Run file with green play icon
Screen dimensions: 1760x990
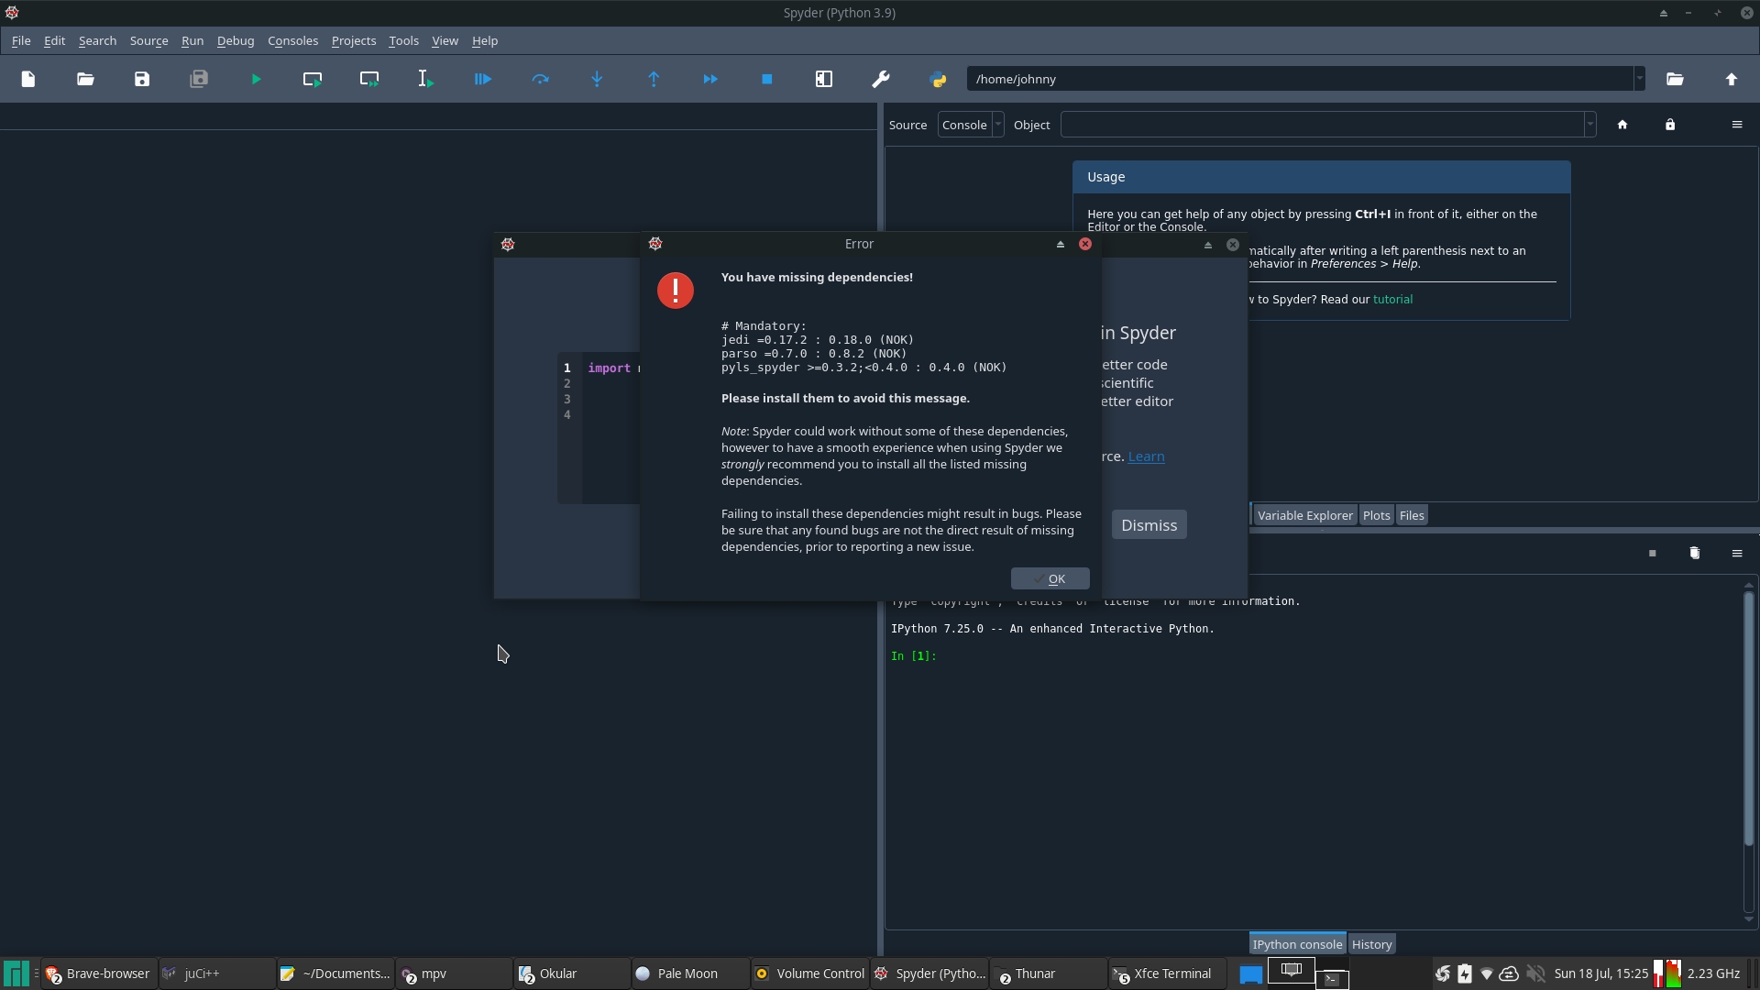click(x=256, y=80)
